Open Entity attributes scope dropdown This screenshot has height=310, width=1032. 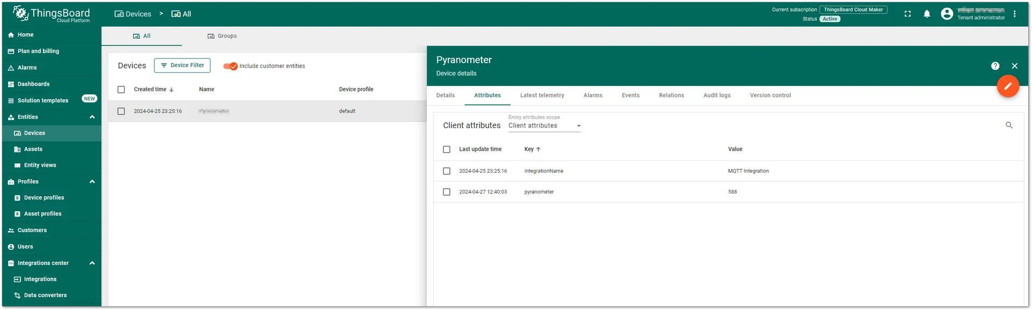pos(544,126)
